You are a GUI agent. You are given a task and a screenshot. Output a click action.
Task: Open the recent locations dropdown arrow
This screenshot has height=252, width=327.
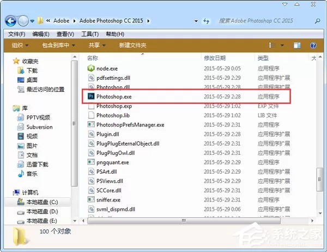click(32, 21)
